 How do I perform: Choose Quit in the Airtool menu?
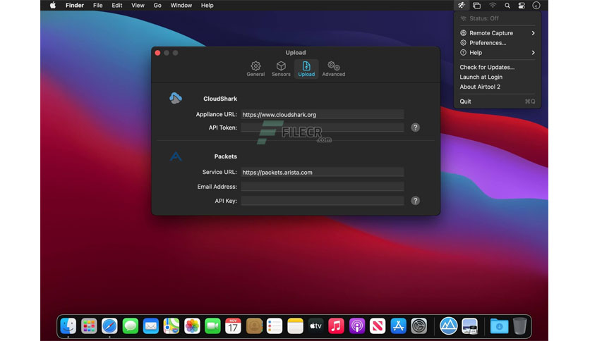click(497, 101)
